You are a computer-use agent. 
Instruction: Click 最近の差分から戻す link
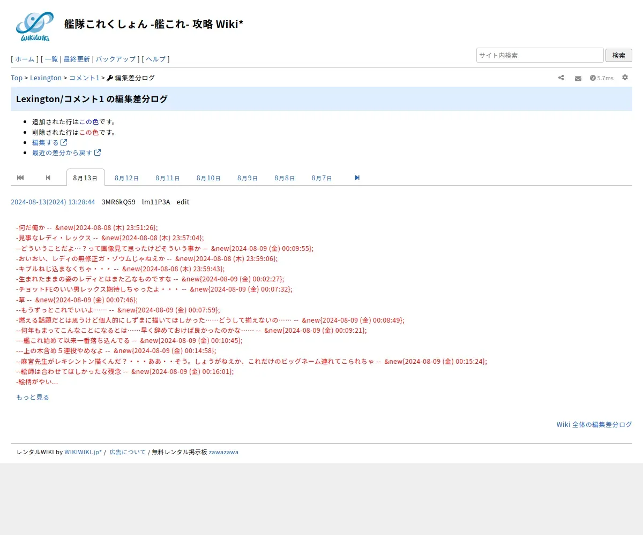tap(66, 152)
